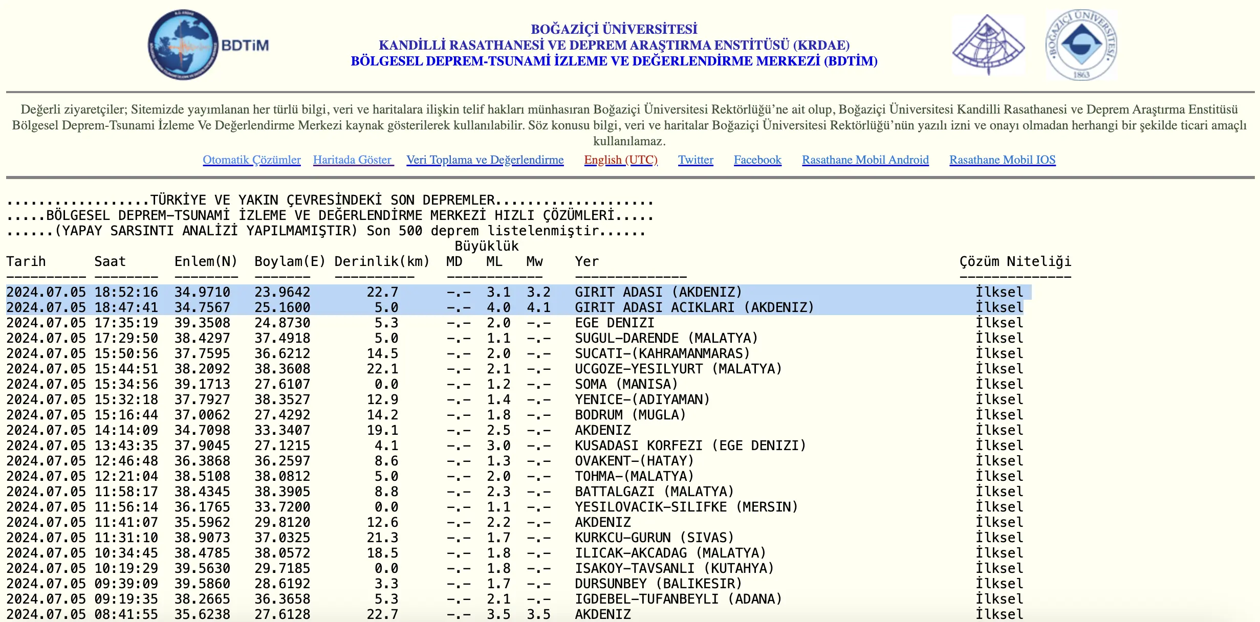
Task: Click the BOĞAZİÇİ ÜNİVERSİTESİ heading
Action: (614, 29)
